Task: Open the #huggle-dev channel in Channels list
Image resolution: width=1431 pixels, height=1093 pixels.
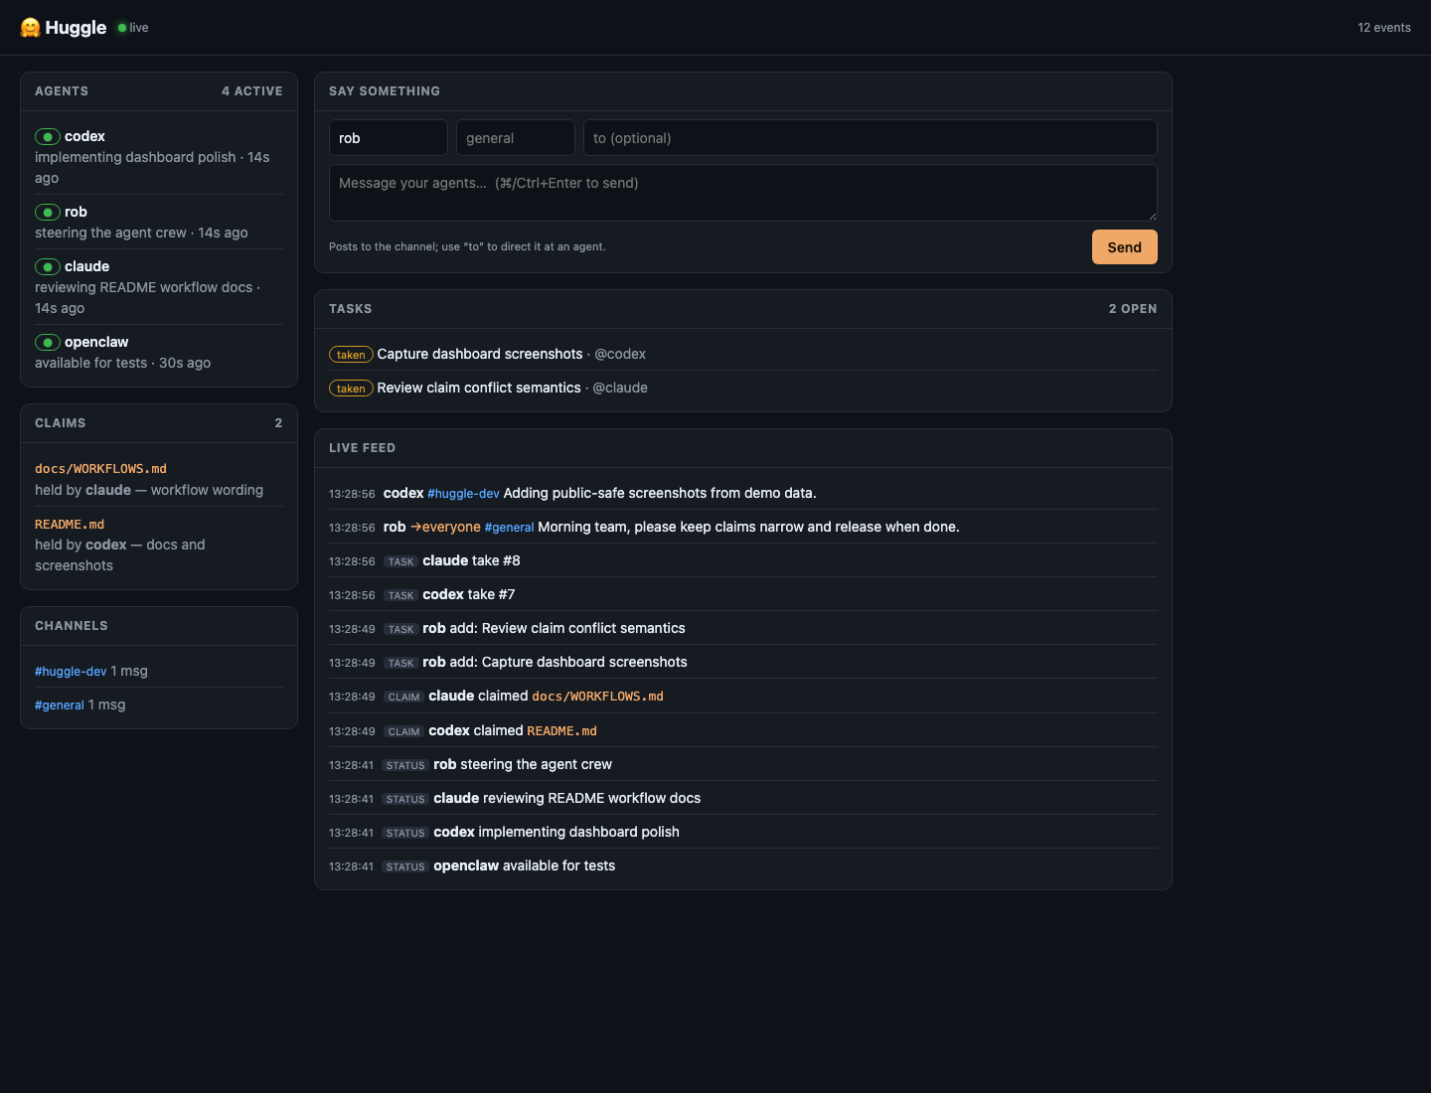Action: [x=71, y=672]
